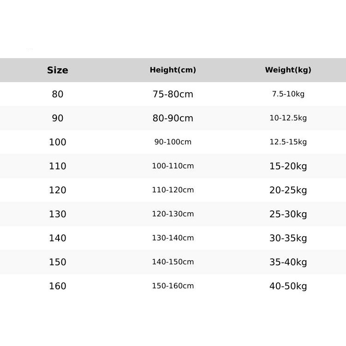Select the size 160 cell
Screen dimensions: 346x346
(58, 286)
